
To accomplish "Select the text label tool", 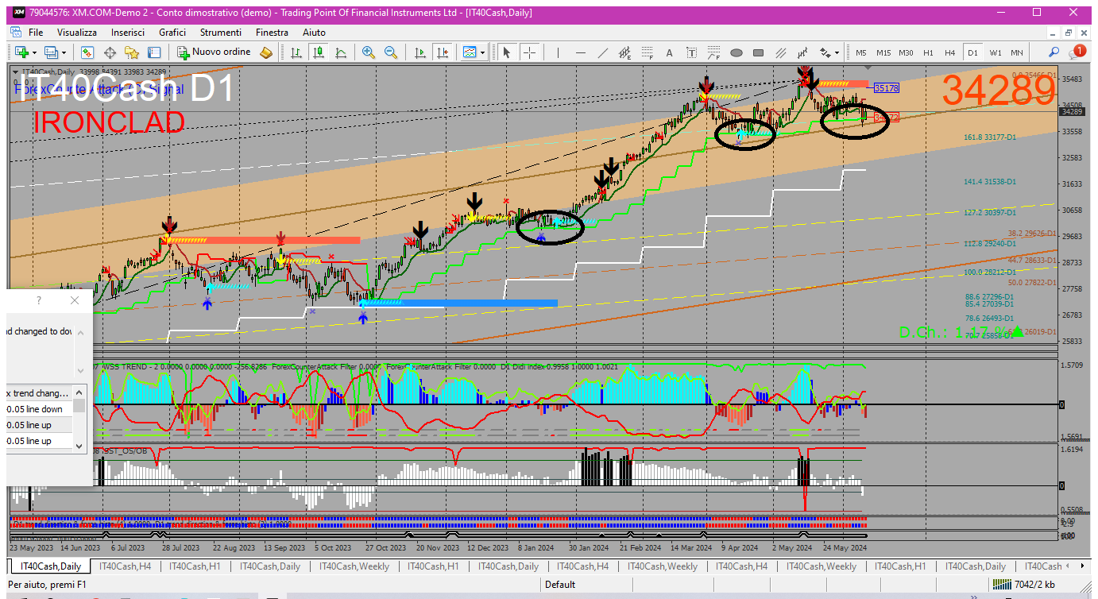I will [x=691, y=52].
